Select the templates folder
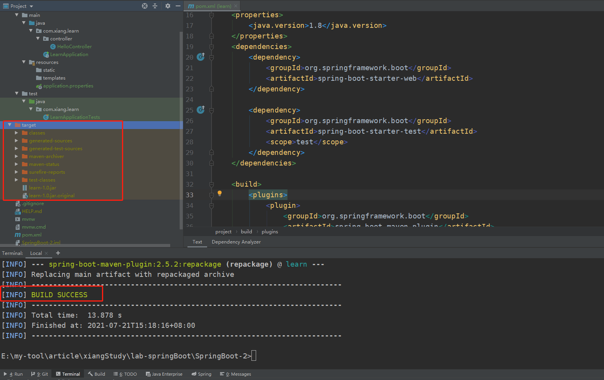The width and height of the screenshot is (604, 380). 54,78
